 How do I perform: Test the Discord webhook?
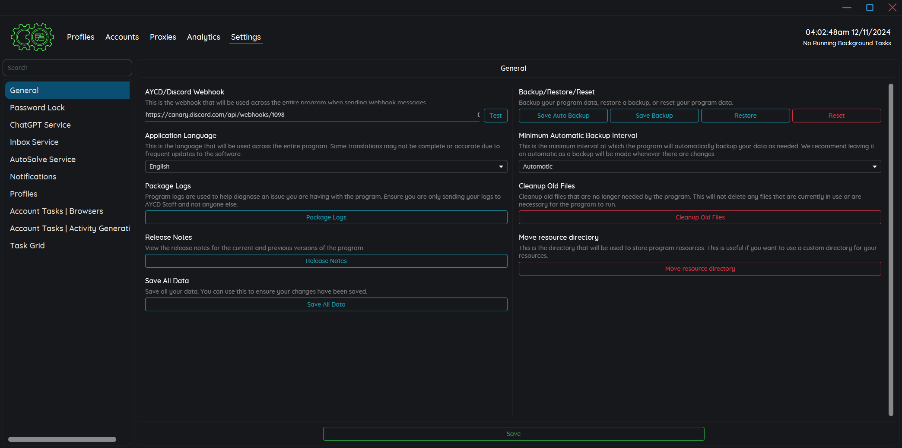[495, 116]
